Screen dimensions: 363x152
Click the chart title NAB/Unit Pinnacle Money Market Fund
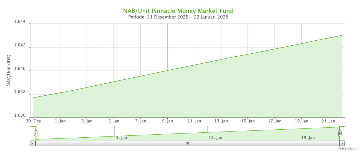point(178,11)
